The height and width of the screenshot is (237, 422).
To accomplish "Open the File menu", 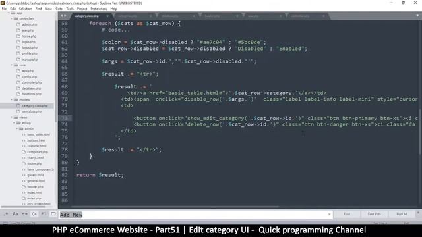I will [4, 9].
